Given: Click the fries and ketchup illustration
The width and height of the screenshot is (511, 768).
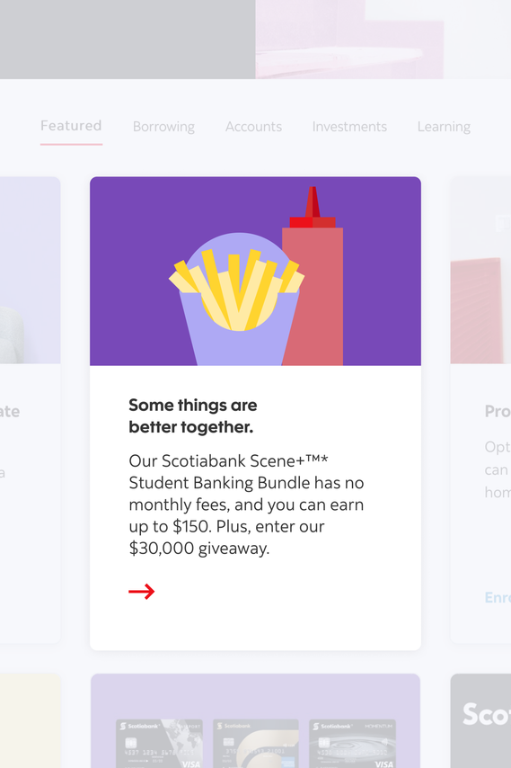Looking at the screenshot, I should click(255, 271).
